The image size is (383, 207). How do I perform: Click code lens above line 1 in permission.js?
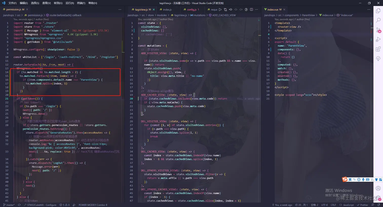[x=31, y=19]
